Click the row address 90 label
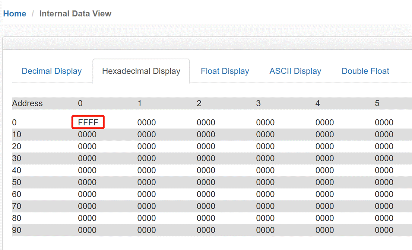412x250 pixels. click(x=16, y=230)
